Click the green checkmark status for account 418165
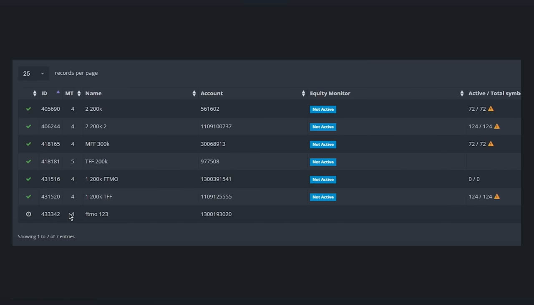The width and height of the screenshot is (534, 305). click(28, 144)
